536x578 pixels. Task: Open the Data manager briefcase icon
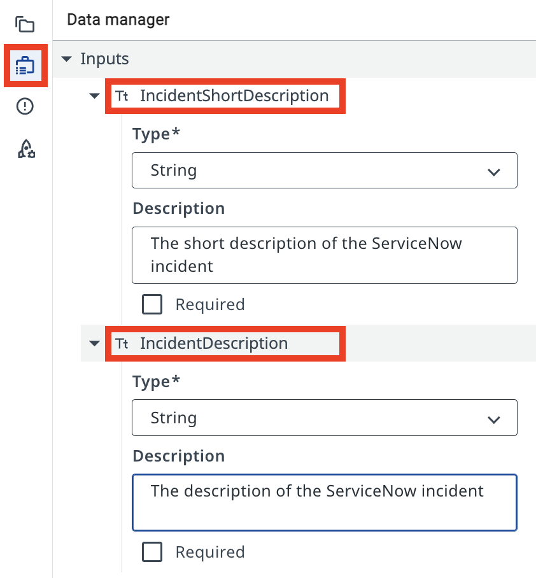25,65
